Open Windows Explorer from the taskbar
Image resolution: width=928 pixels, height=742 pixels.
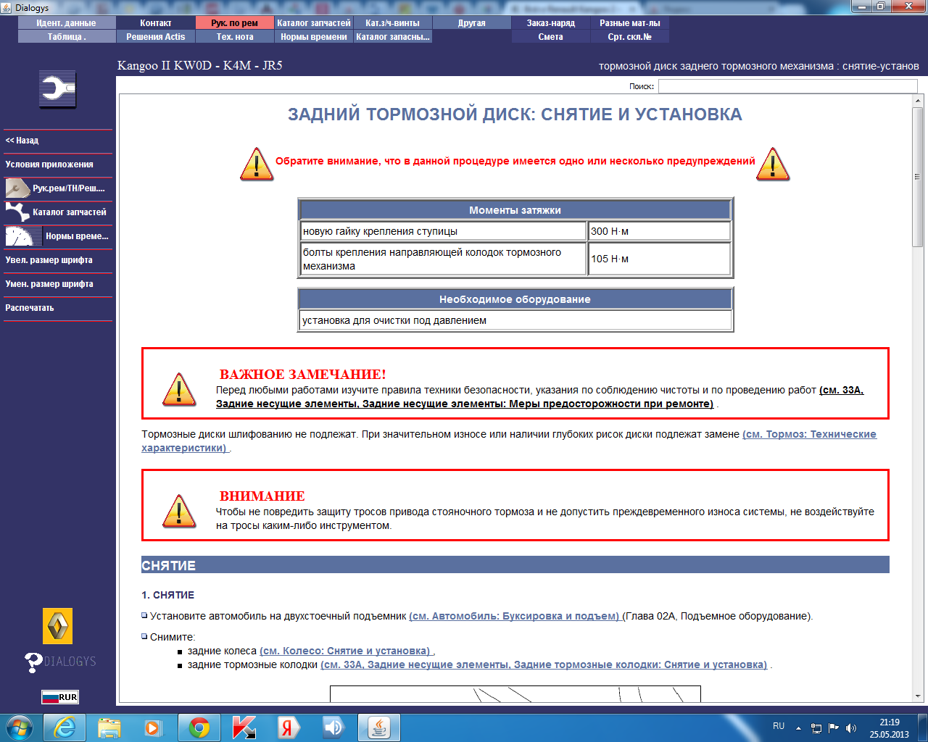pos(109,728)
